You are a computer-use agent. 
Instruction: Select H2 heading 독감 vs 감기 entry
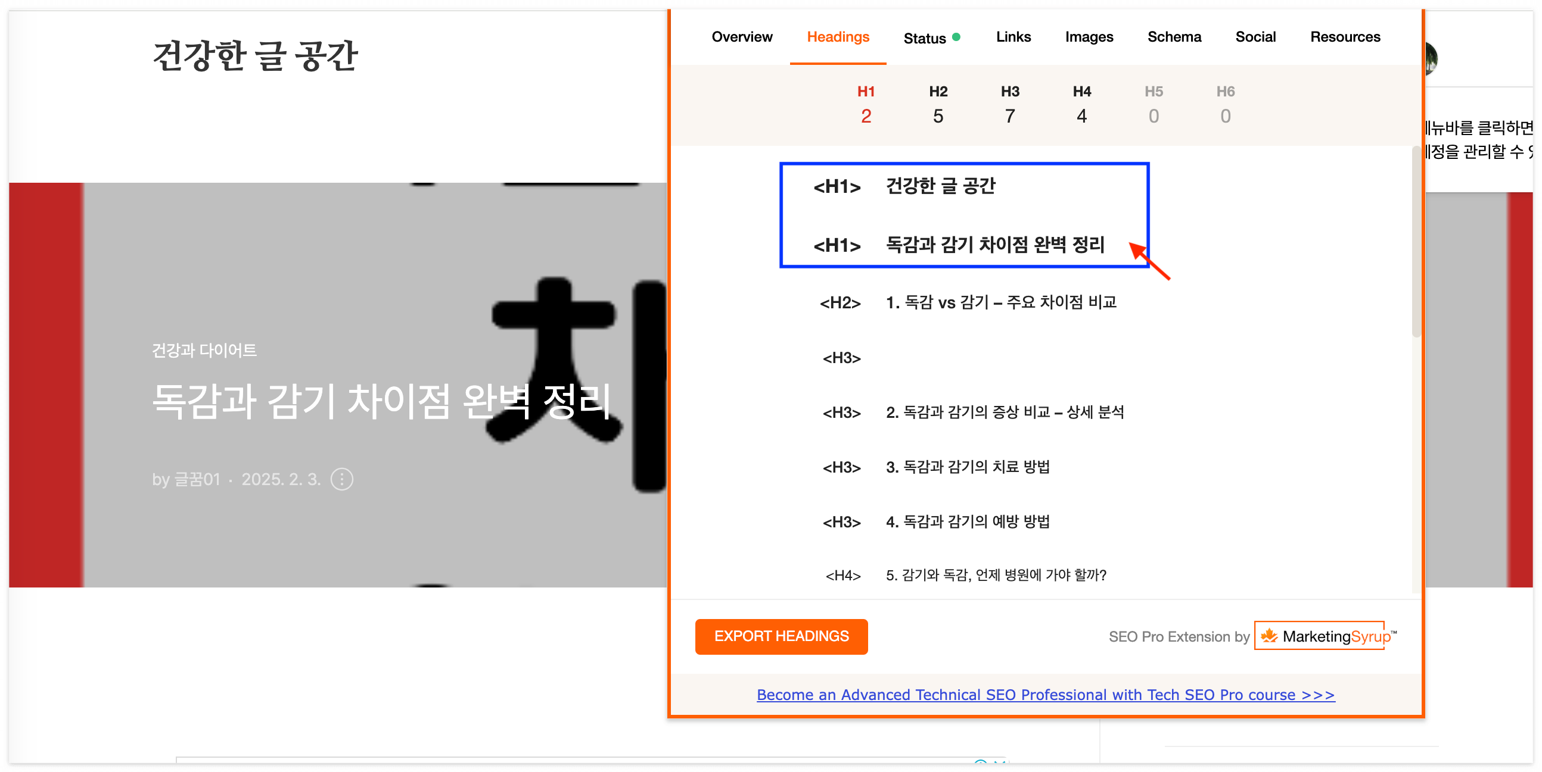[x=1001, y=302]
